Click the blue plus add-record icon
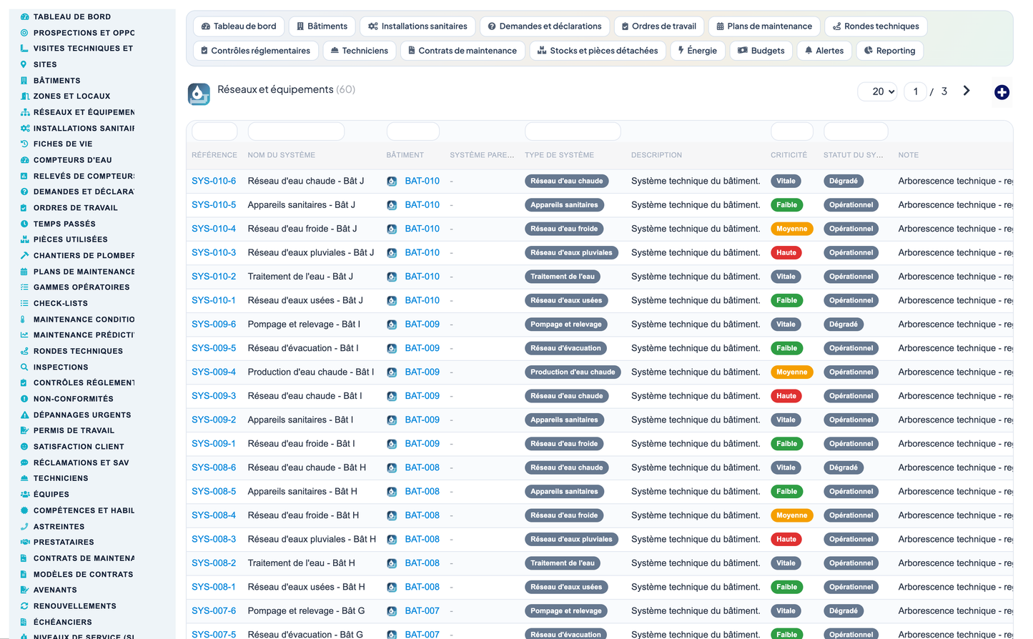The width and height of the screenshot is (1033, 639). pos(1002,92)
